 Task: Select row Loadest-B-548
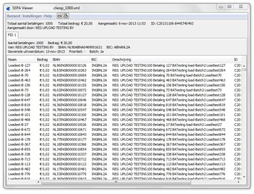coord(124,110)
